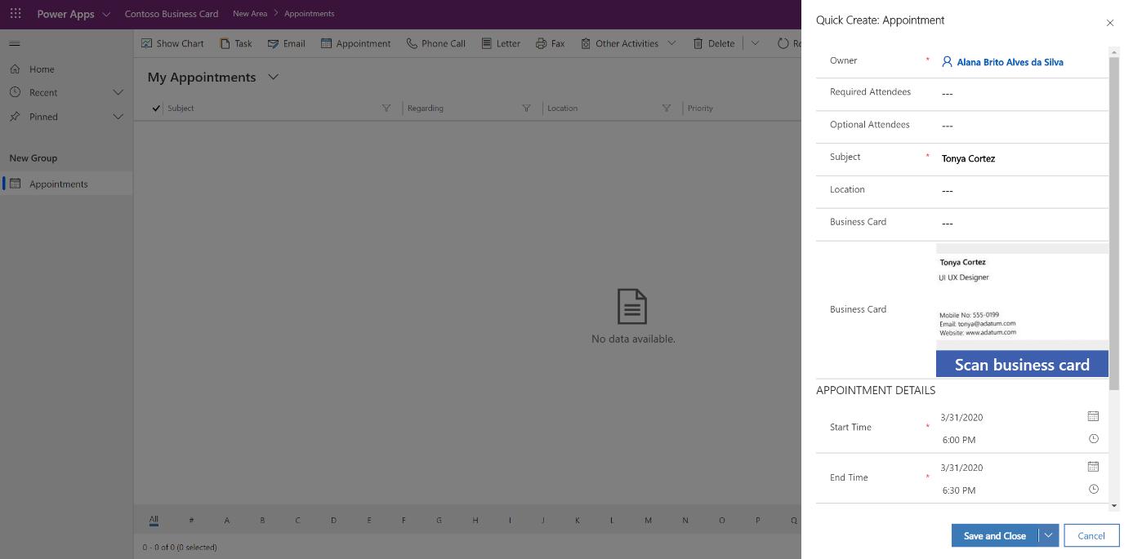This screenshot has height=559, width=1133.
Task: Filter records by letter M
Action: coord(648,520)
